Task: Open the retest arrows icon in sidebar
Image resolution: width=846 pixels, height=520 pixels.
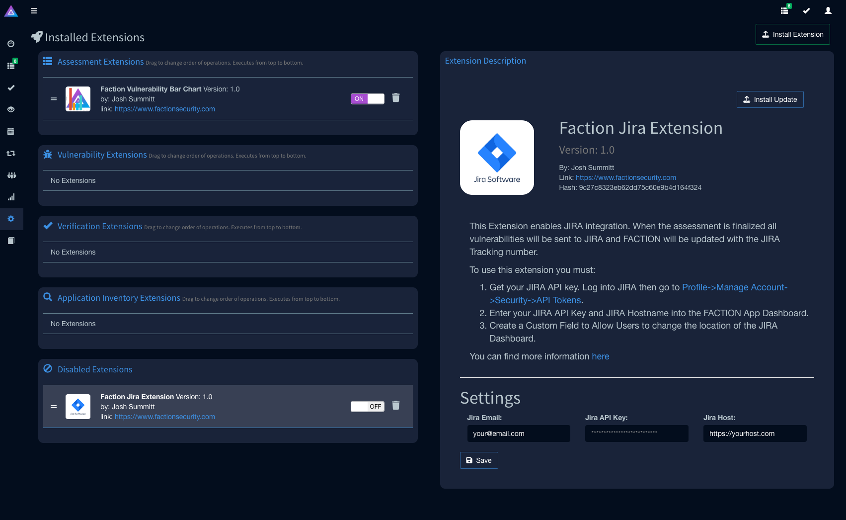Action: click(x=11, y=153)
